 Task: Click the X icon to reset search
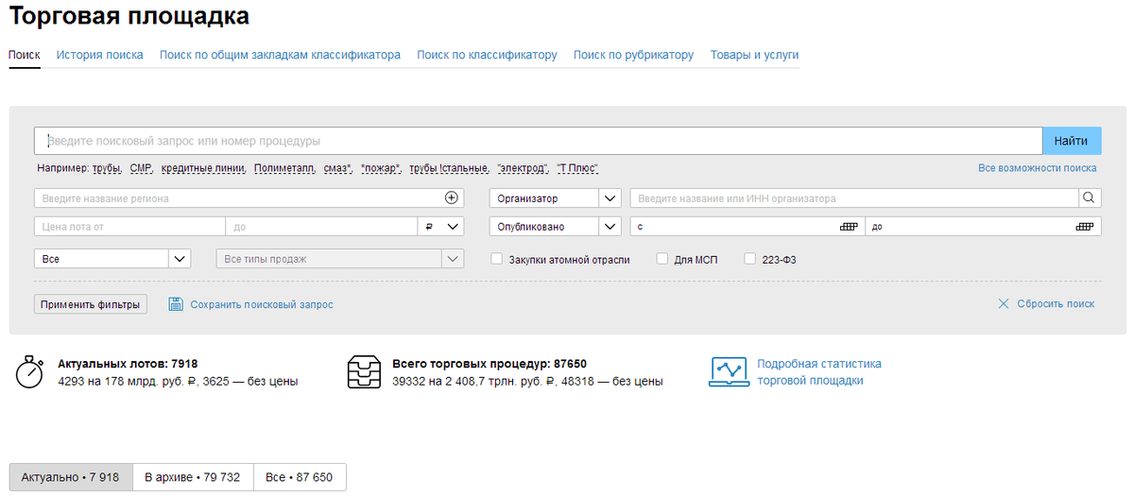(x=1004, y=304)
